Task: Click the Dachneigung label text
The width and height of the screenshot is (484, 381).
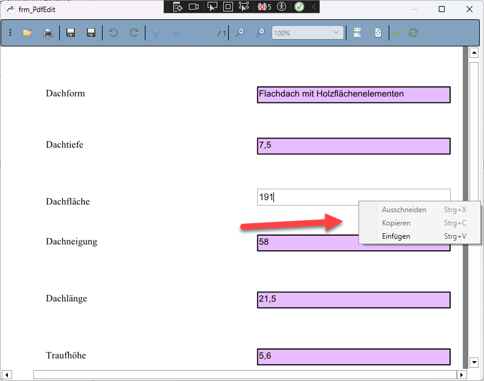Action: click(72, 242)
